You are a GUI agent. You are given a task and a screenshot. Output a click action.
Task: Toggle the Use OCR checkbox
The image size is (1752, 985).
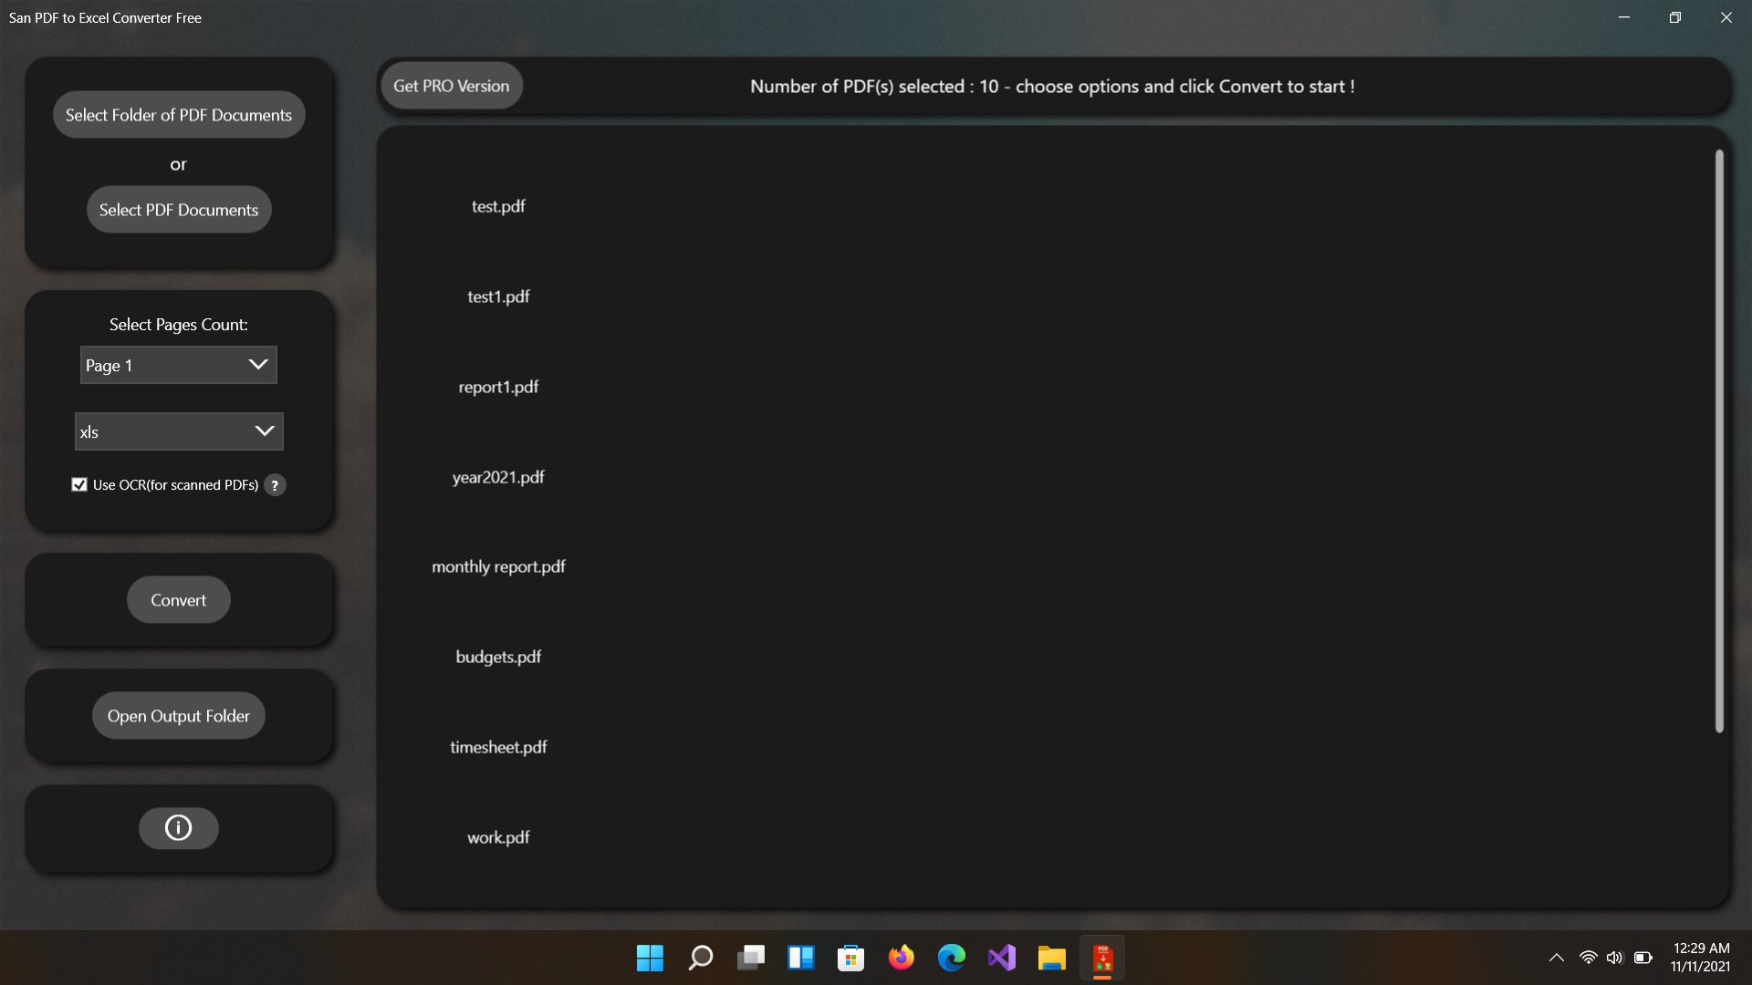(x=79, y=485)
